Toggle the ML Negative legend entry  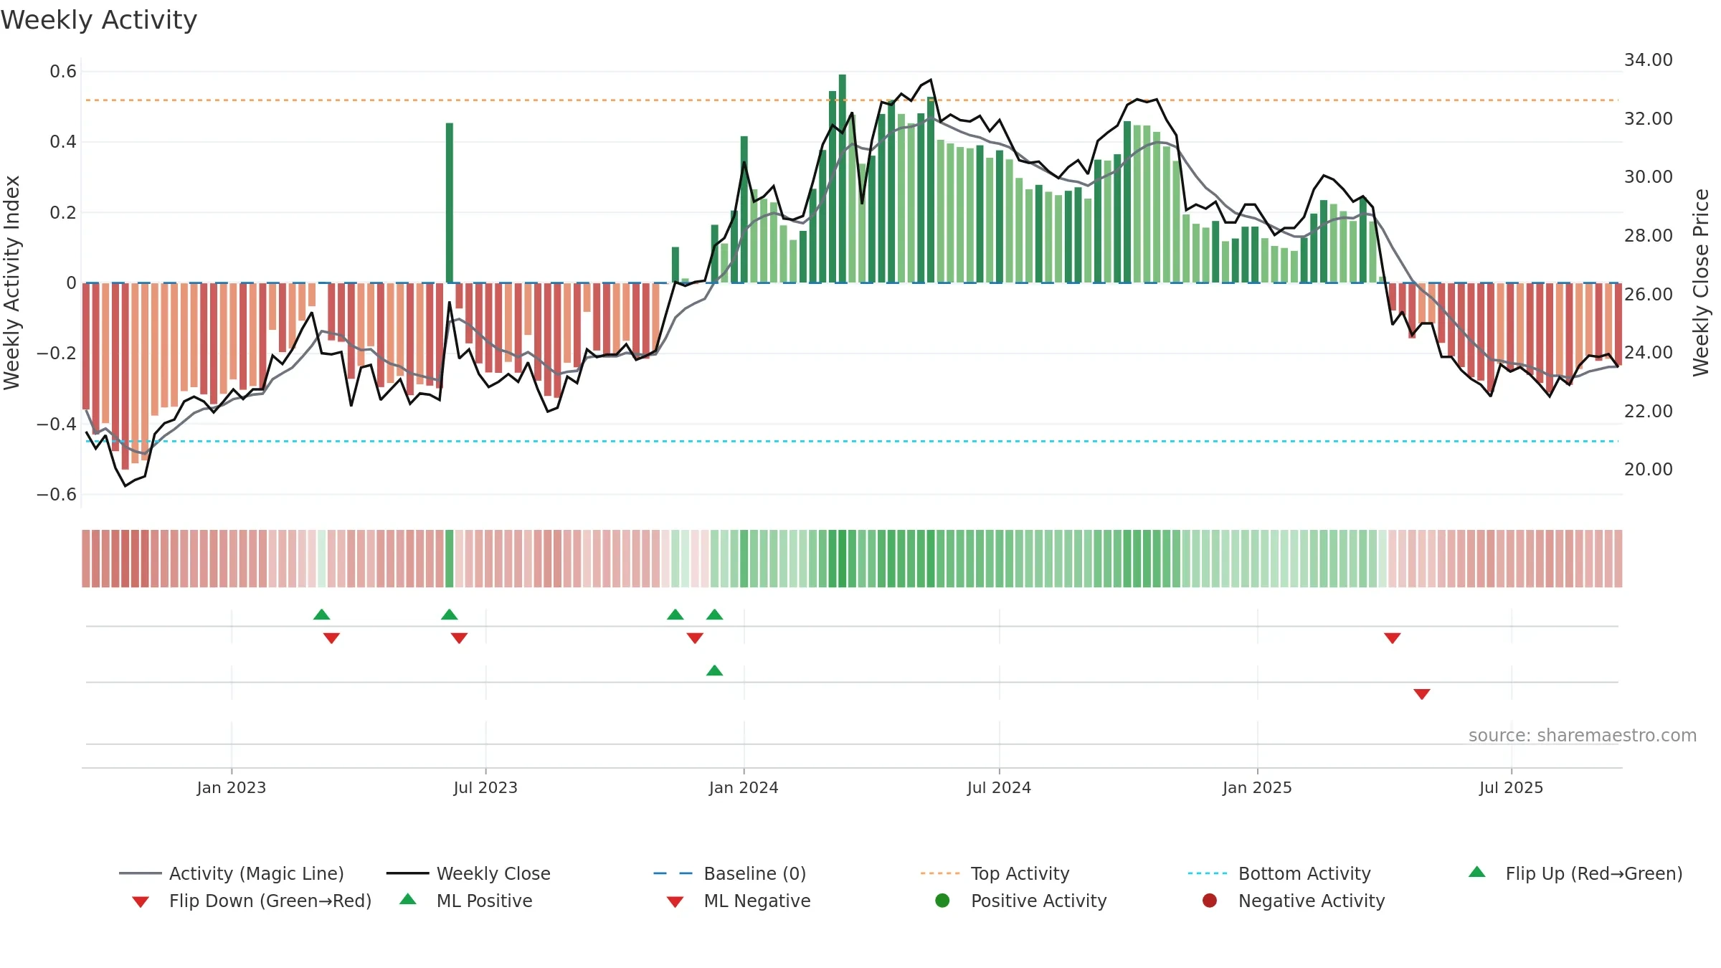pos(739,901)
